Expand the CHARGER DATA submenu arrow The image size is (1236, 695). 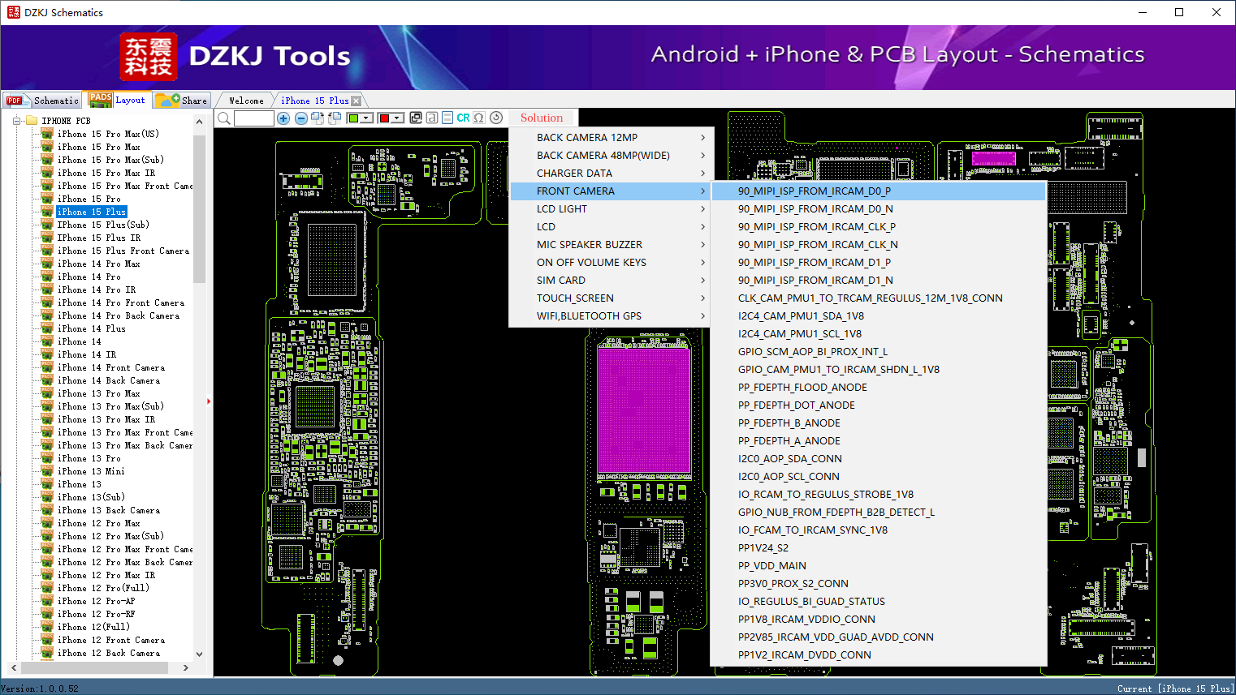[702, 174]
